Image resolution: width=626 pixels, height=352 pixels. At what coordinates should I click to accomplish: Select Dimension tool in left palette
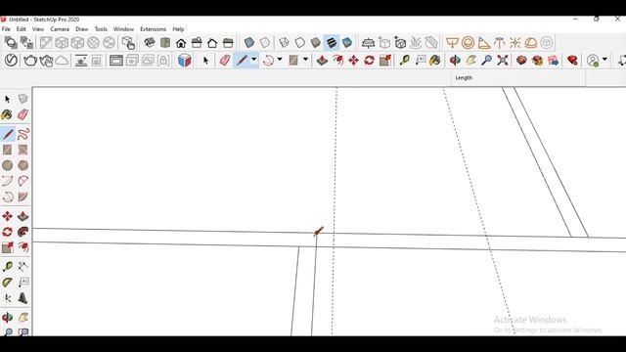pos(23,267)
